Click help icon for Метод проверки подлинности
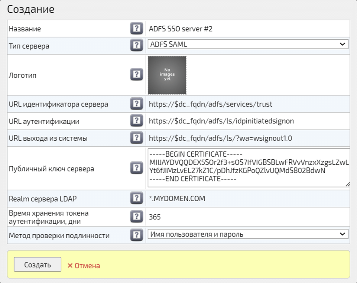This screenshot has height=283, width=357. coord(136,235)
